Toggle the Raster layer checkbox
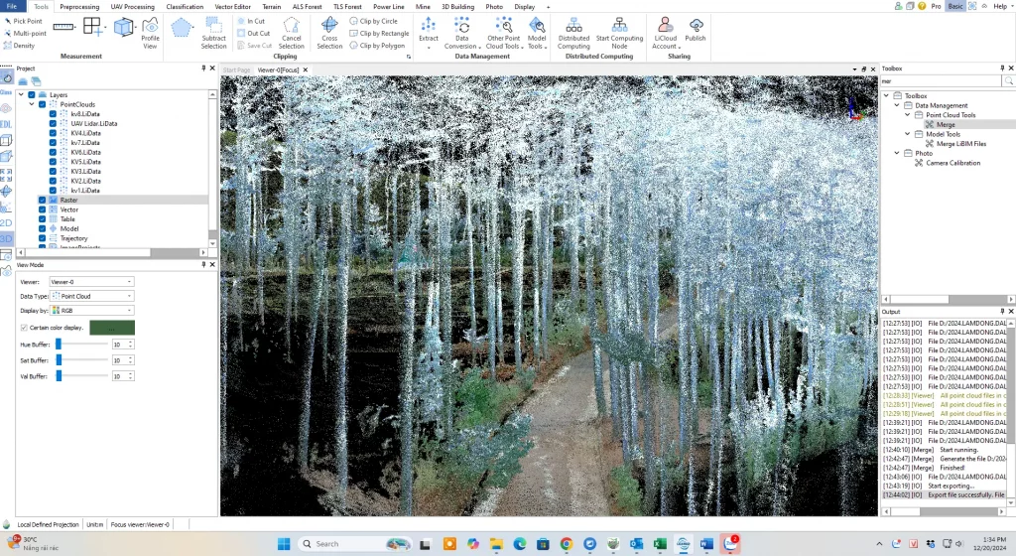 (x=42, y=200)
